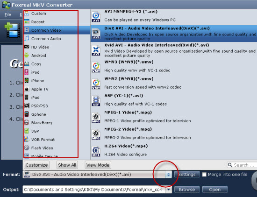Click the Gphone device icon
The height and width of the screenshot is (197, 257).
(27, 114)
